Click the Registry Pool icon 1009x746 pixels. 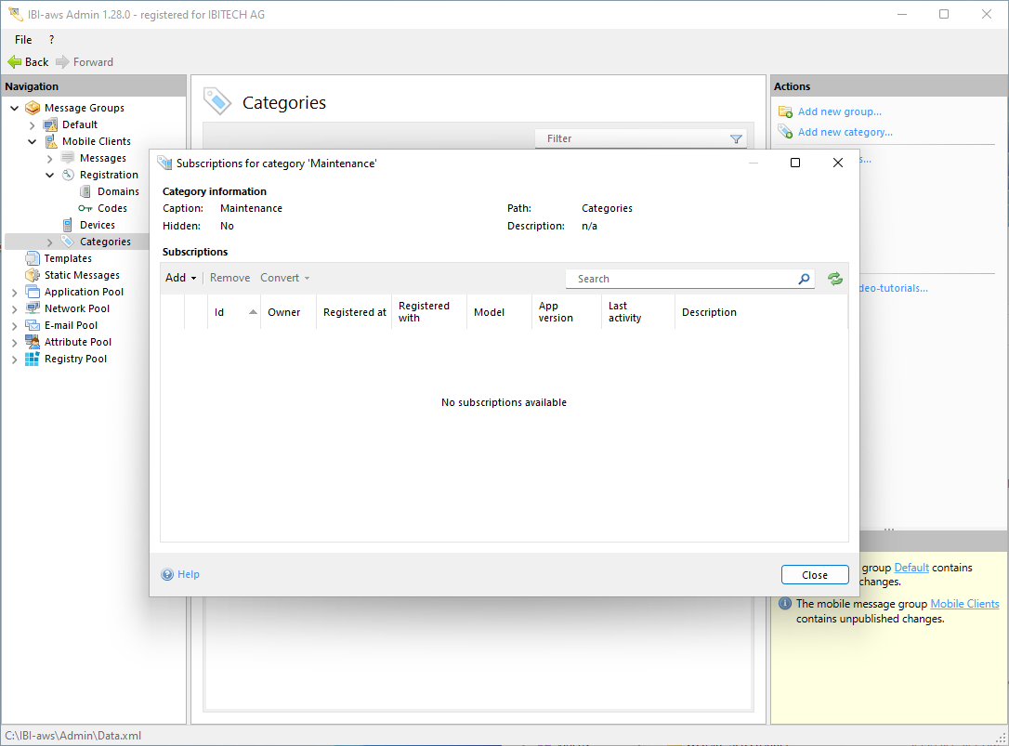(33, 359)
